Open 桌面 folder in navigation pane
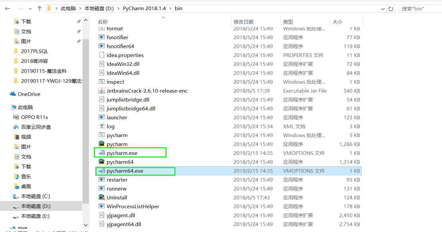This screenshot has height=232, width=442. point(26,186)
